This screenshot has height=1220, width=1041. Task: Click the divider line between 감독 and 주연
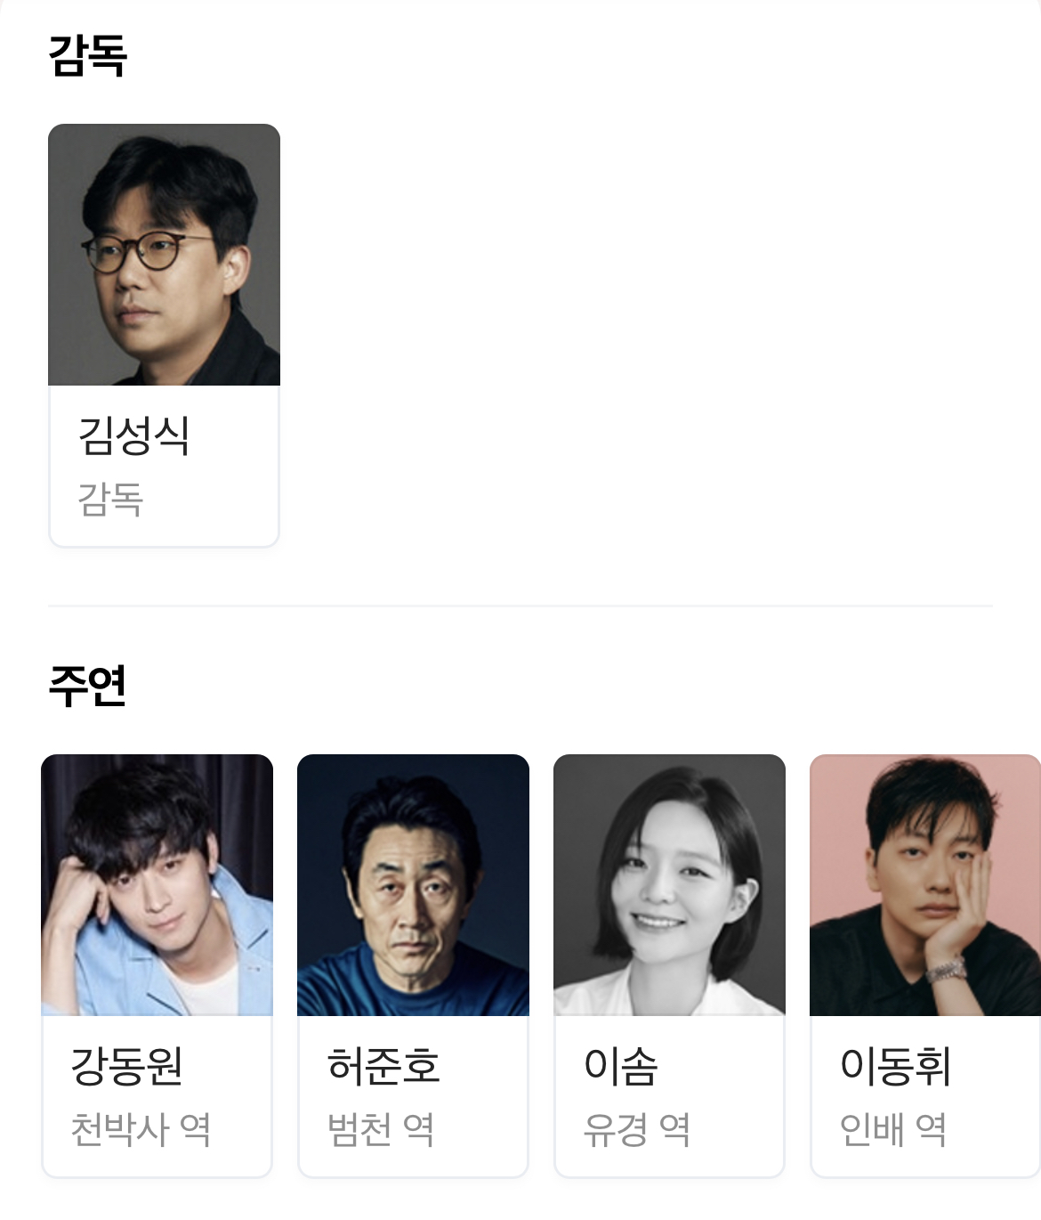click(x=520, y=606)
